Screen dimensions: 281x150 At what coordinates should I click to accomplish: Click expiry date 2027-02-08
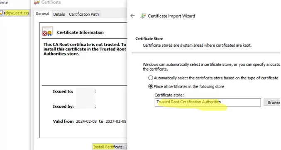pyautogui.click(x=116, y=121)
